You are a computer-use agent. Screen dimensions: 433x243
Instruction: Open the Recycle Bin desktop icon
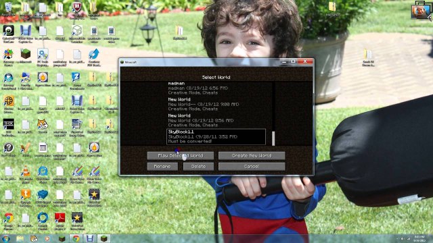point(8,8)
